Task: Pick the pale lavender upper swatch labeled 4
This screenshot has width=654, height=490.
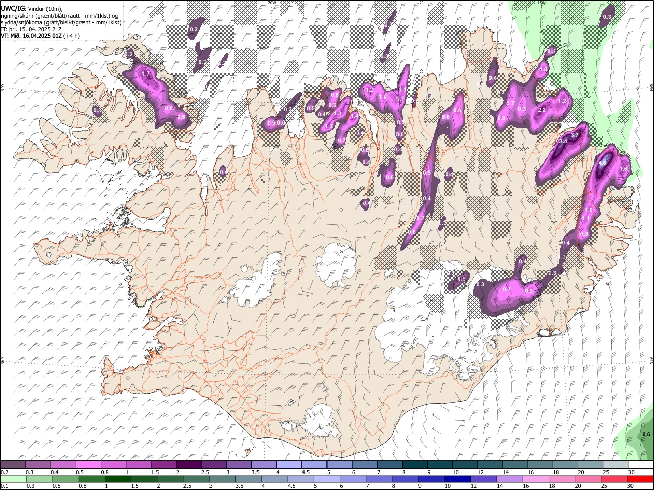Action: 289,464
